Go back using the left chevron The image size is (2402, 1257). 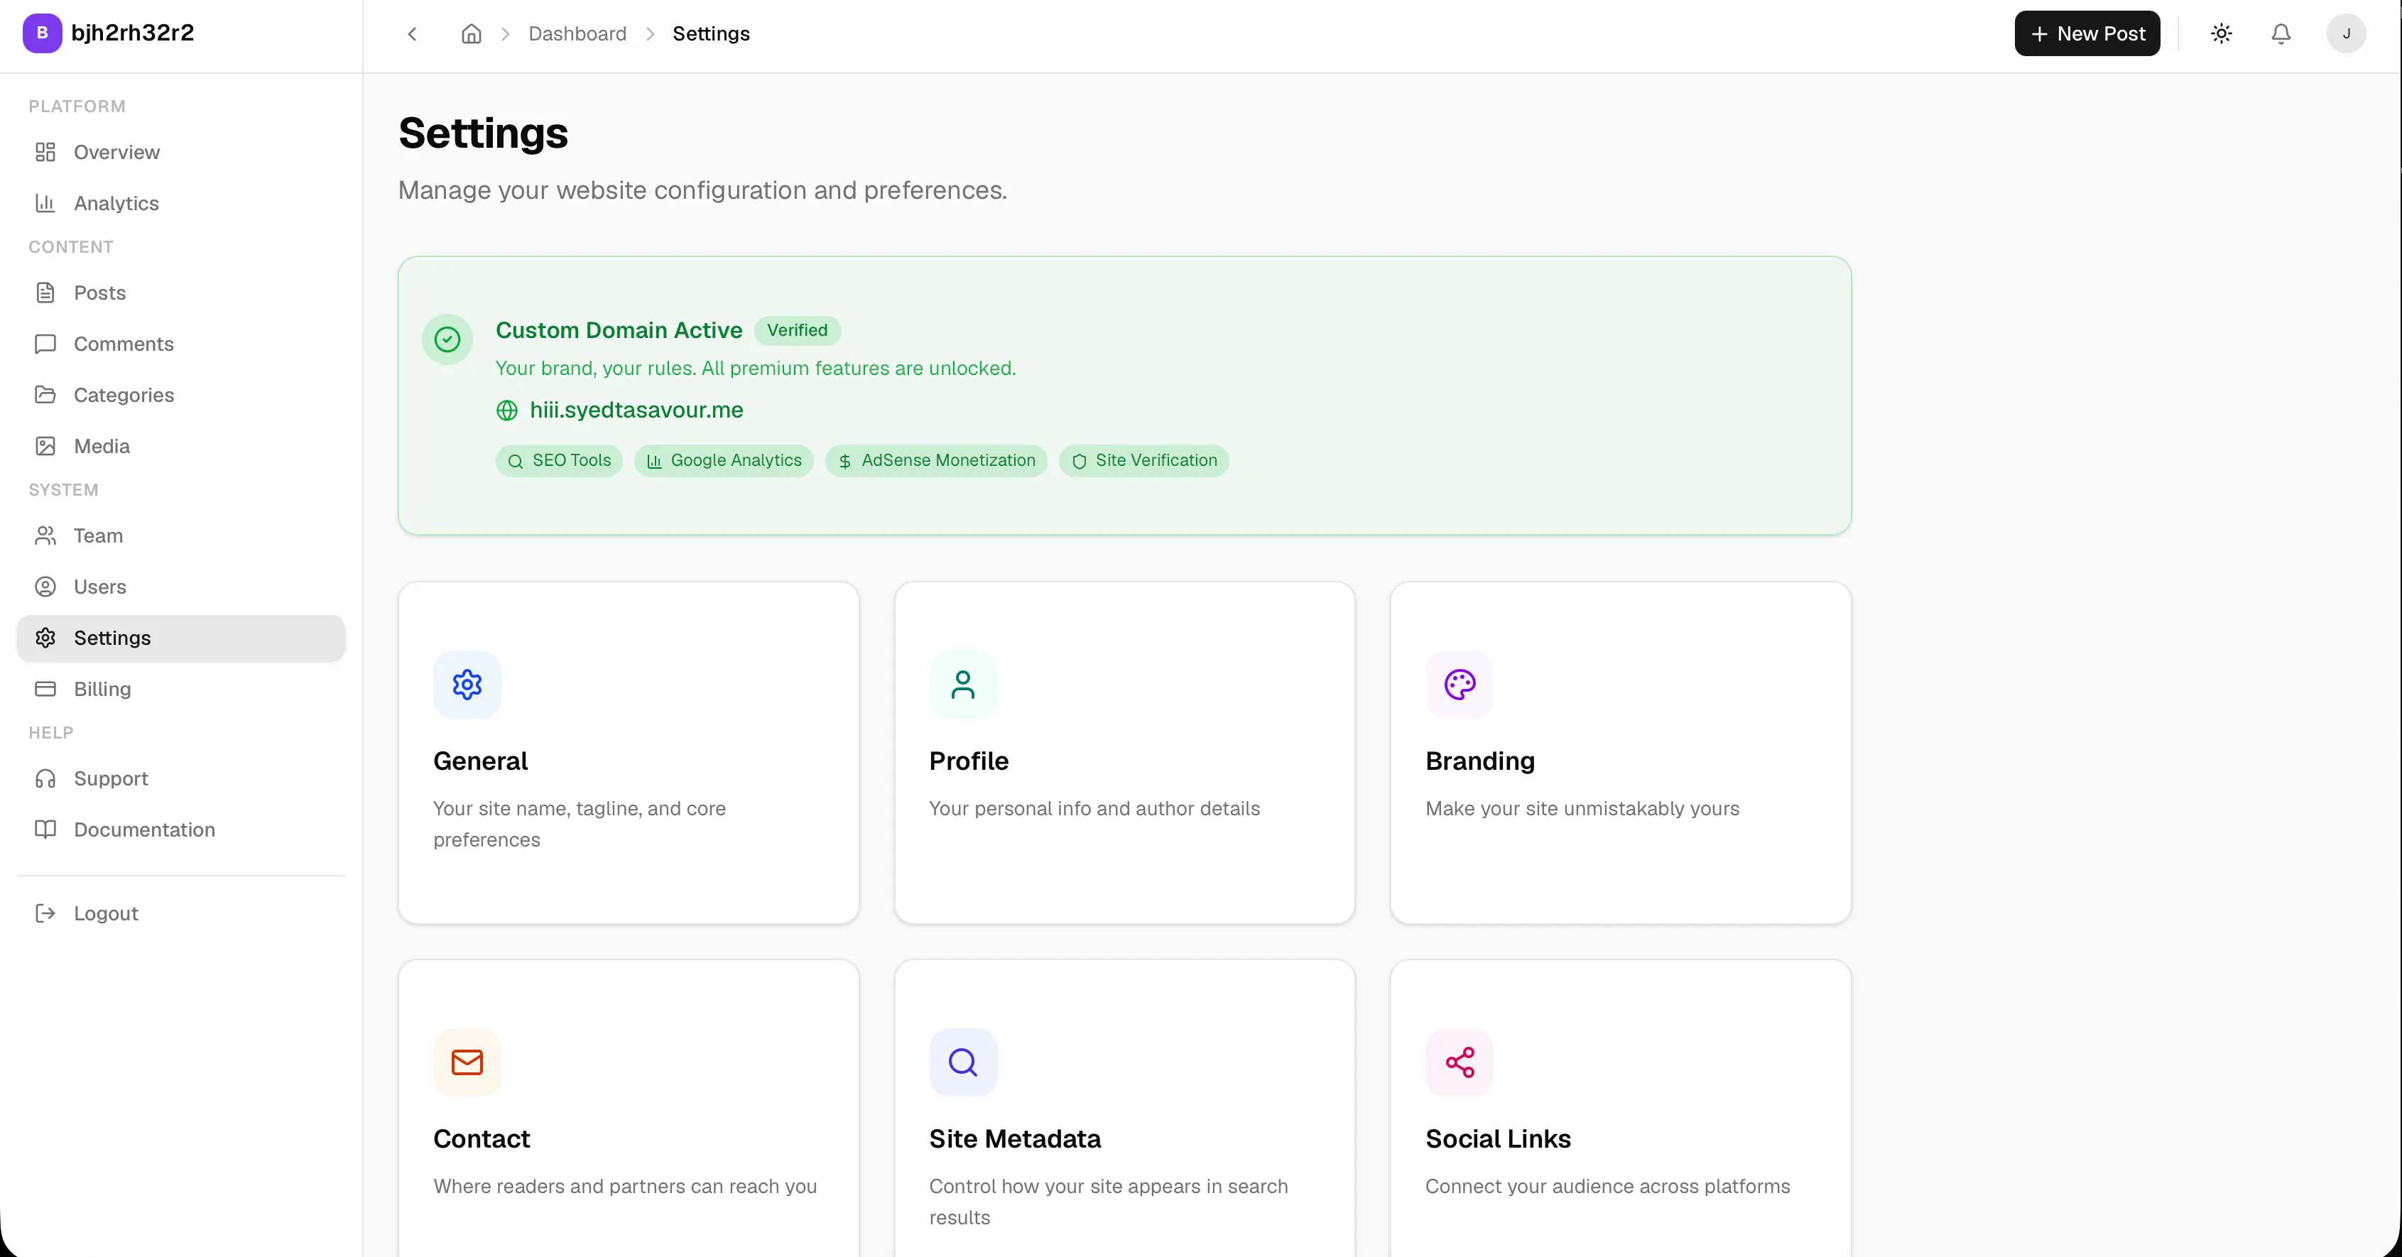click(x=412, y=33)
